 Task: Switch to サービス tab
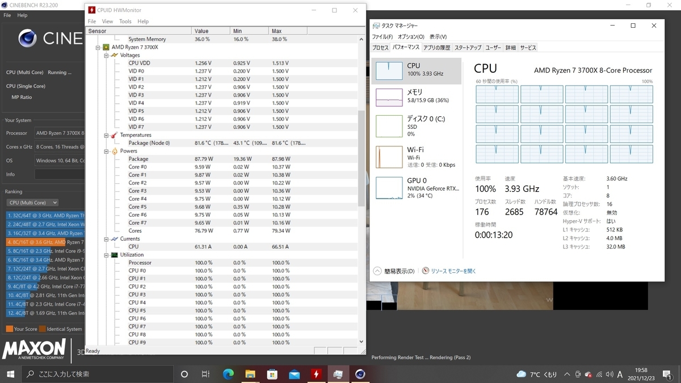(528, 48)
